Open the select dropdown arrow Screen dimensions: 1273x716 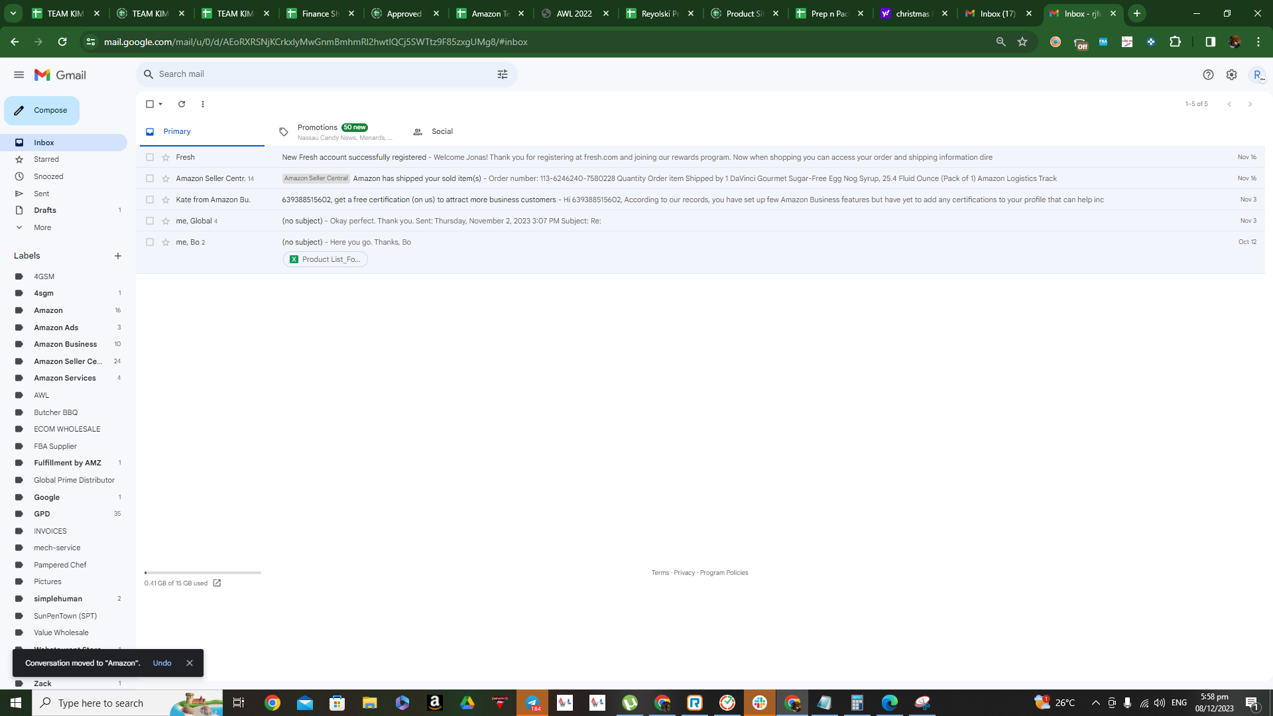[x=160, y=104]
